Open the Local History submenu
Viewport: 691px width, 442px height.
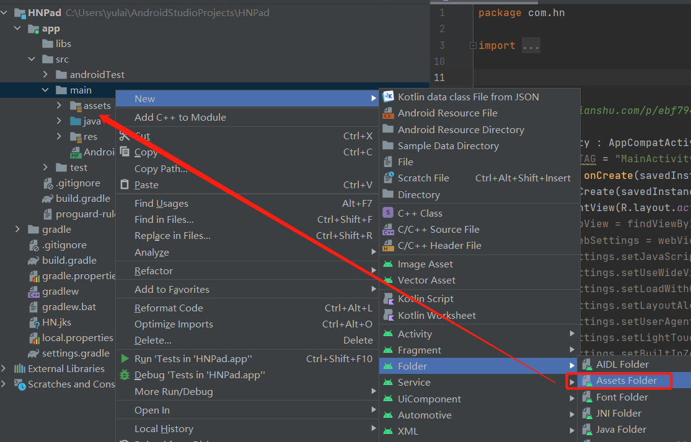[x=247, y=429]
